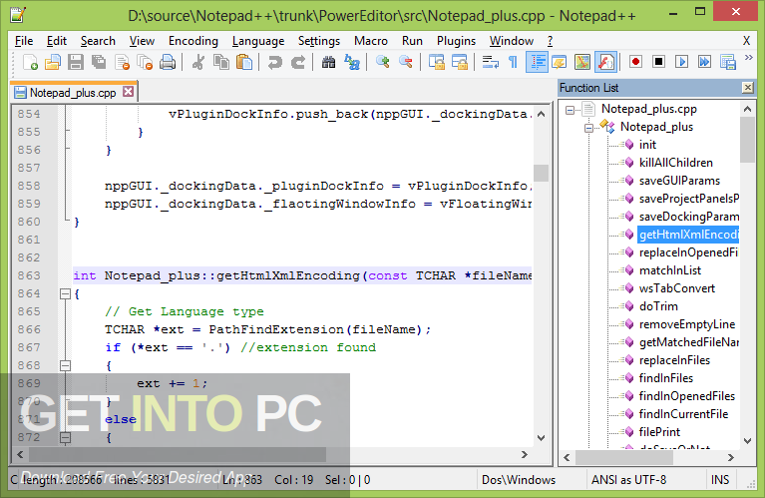
Task: Collapse the Notepad_plus.cpp tree root node
Action: click(570, 110)
